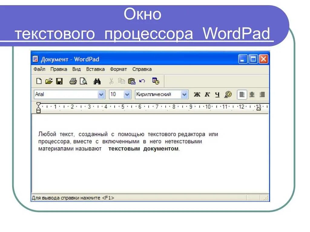Viewport: 310px width, 232px height.
Task: Open Print Preview magnifier page icon
Action: (x=83, y=81)
